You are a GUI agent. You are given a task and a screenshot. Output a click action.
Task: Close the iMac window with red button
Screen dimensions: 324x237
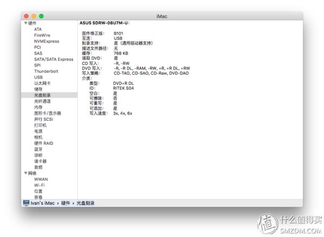point(26,16)
